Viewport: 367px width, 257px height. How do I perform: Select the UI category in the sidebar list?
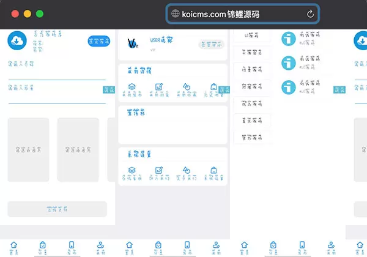251,35
